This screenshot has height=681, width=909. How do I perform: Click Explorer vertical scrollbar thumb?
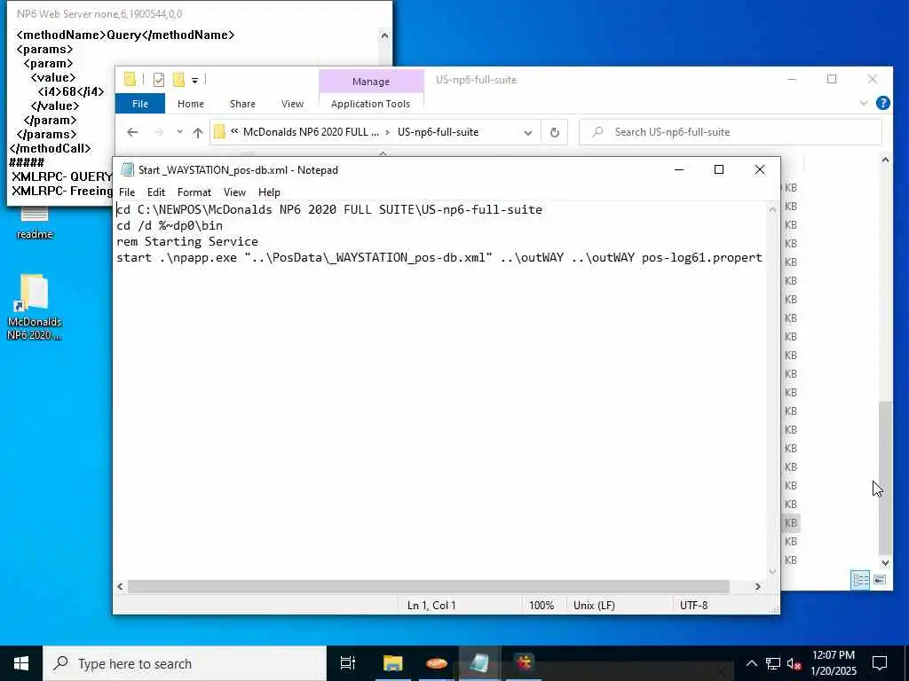(x=885, y=477)
